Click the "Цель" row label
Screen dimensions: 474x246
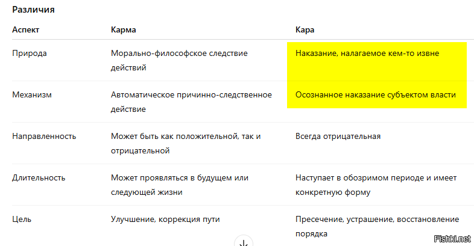click(22, 220)
